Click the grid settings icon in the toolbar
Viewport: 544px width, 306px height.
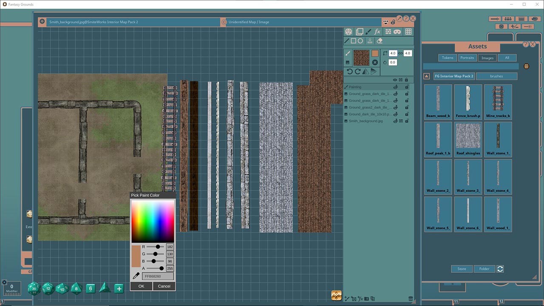408,32
